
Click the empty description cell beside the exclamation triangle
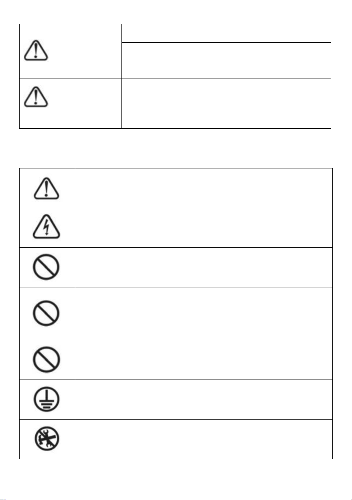point(204,188)
